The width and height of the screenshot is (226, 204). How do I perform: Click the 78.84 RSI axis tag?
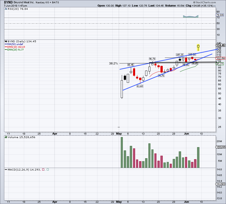click(x=220, y=15)
